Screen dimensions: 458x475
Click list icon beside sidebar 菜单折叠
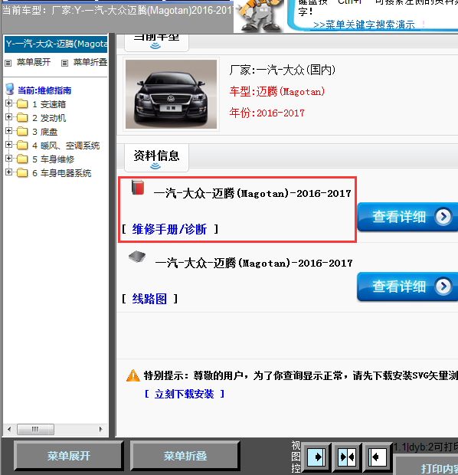(64, 63)
